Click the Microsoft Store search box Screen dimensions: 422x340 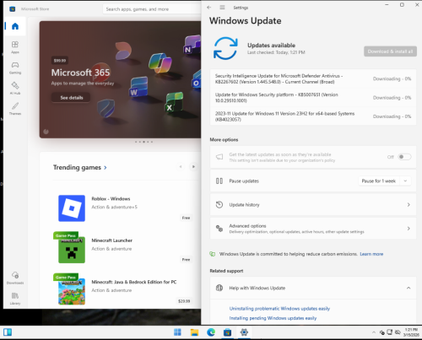(x=152, y=9)
